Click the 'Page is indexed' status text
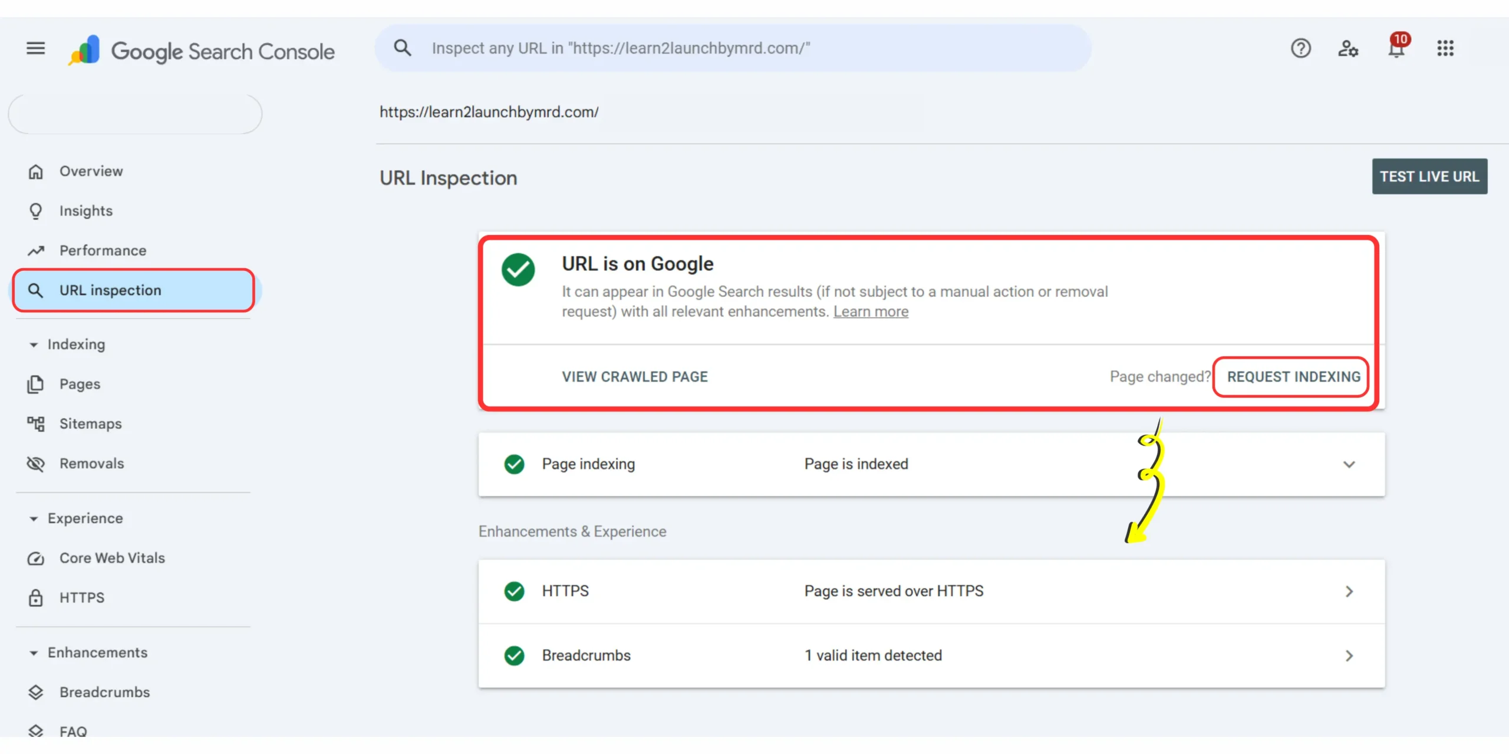This screenshot has height=754, width=1509. point(856,464)
